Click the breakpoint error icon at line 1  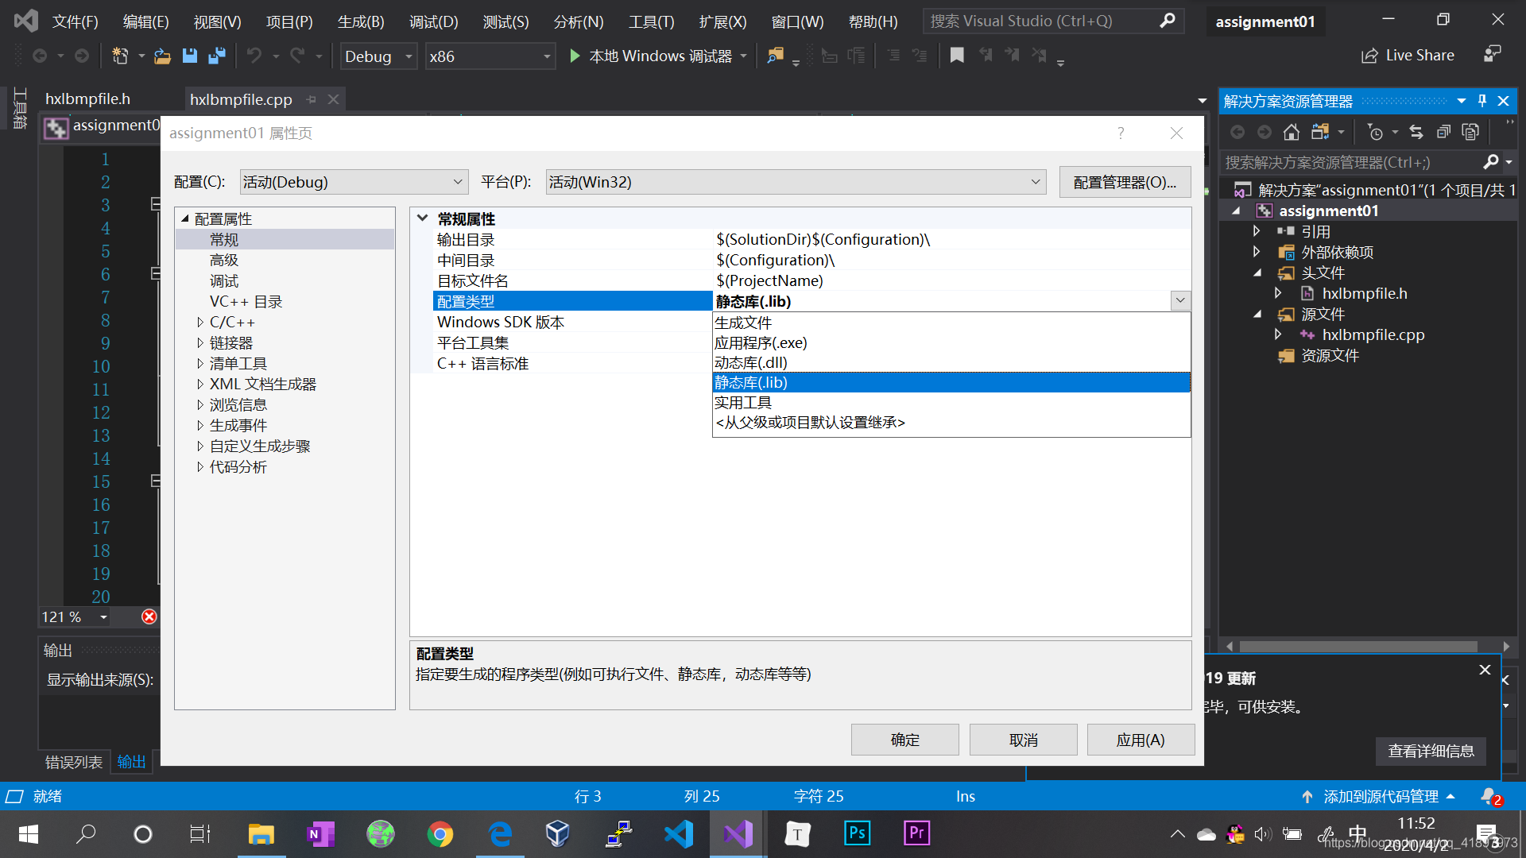[x=151, y=617]
